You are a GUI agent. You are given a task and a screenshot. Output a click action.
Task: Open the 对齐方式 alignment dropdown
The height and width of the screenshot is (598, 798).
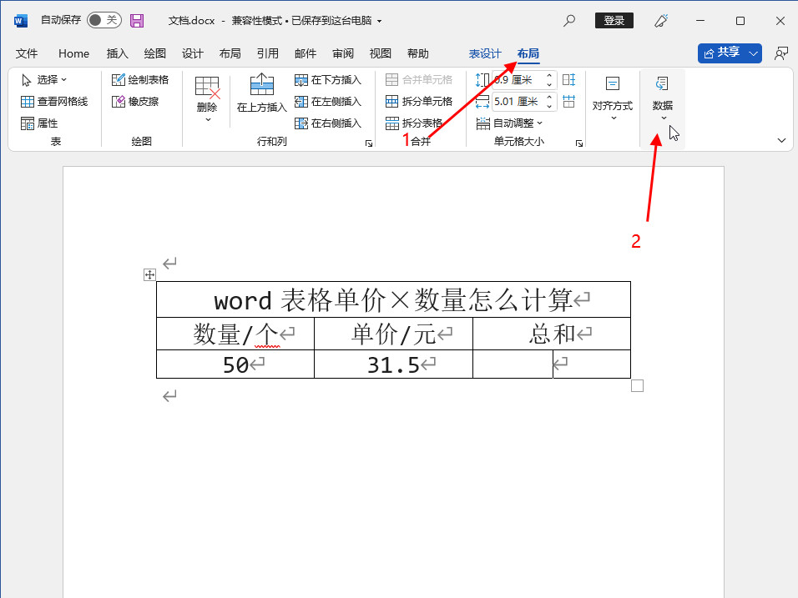pyautogui.click(x=612, y=98)
